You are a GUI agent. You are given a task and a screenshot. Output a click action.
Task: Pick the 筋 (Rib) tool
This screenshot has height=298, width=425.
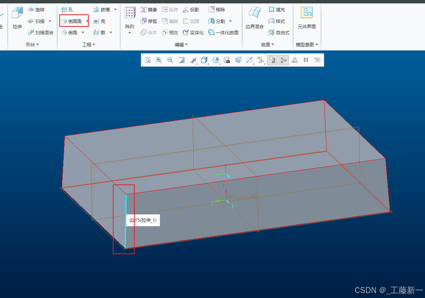99,32
